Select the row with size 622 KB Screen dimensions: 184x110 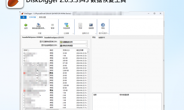(55, 58)
